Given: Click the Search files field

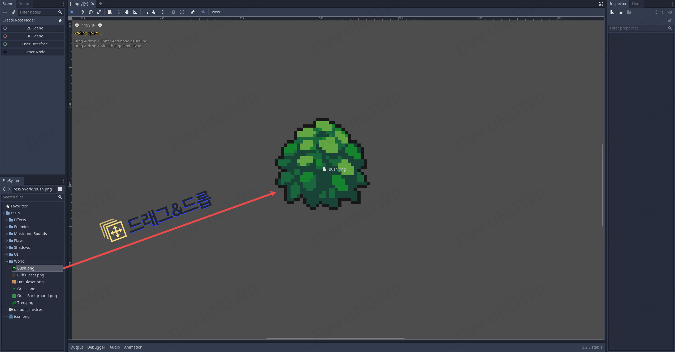Looking at the screenshot, I should click(x=30, y=197).
